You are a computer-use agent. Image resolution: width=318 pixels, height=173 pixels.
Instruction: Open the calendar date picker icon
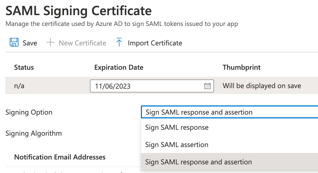point(207,86)
